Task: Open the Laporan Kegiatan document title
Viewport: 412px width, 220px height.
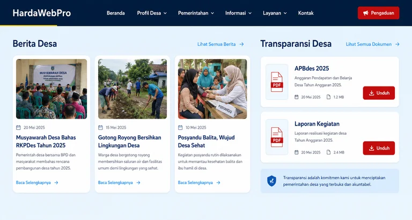Action: (x=317, y=123)
